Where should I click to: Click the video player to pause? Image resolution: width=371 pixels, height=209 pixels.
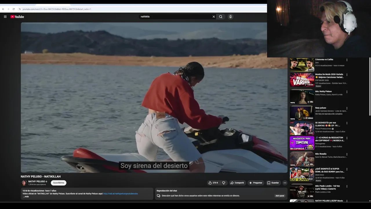tap(154, 98)
